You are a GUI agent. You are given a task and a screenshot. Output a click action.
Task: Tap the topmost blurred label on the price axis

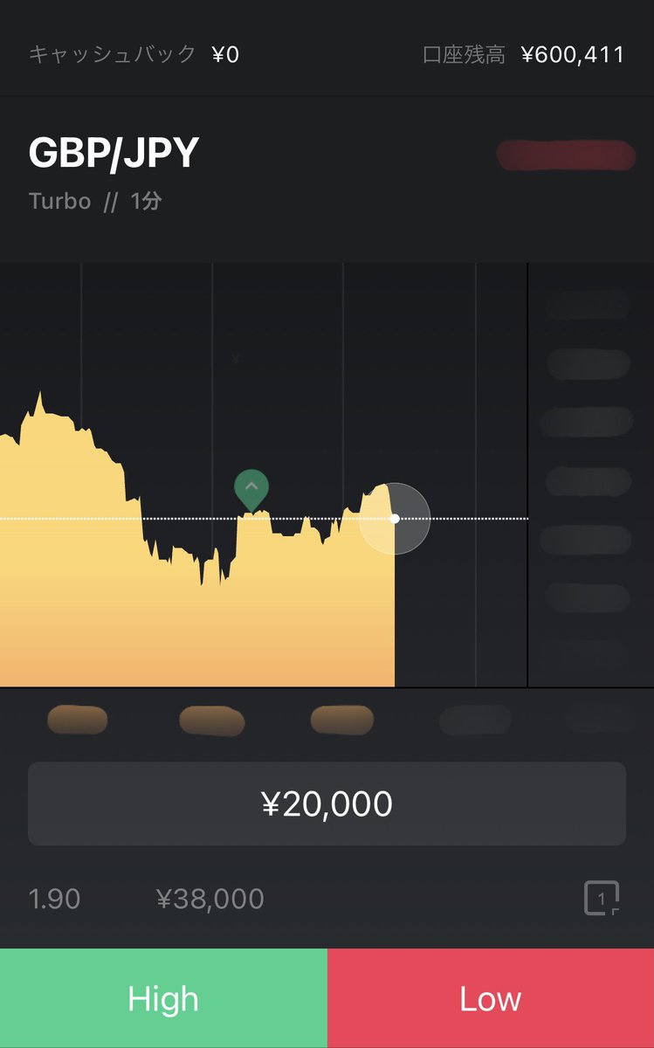588,304
